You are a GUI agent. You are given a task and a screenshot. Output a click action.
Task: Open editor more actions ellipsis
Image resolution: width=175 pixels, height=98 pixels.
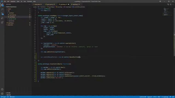pyautogui.click(x=173, y=4)
